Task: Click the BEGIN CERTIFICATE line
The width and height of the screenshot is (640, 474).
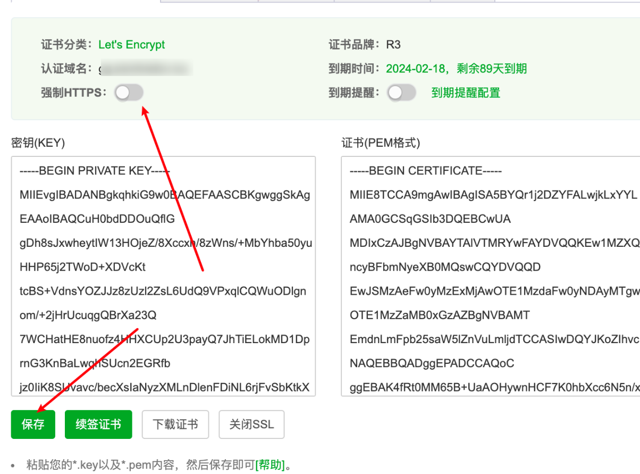Action: [425, 171]
